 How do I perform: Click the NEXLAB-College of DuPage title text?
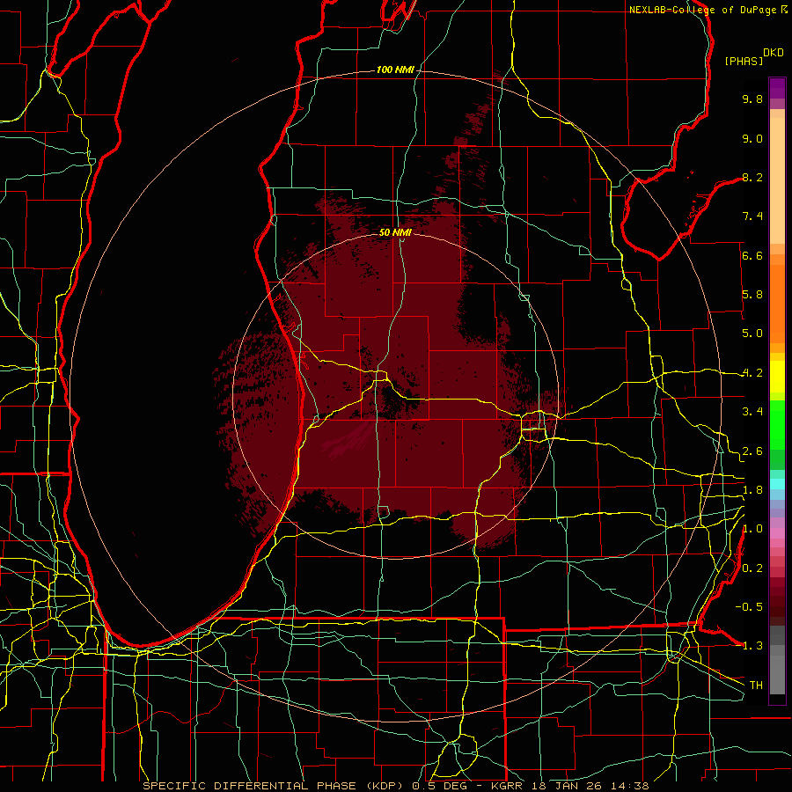(705, 10)
